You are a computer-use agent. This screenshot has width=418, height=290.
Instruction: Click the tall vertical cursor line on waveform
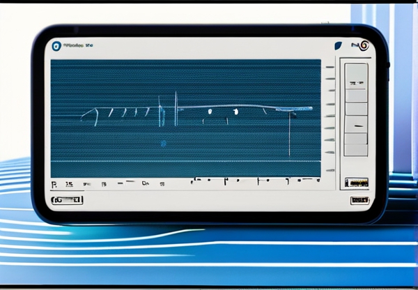289,132
